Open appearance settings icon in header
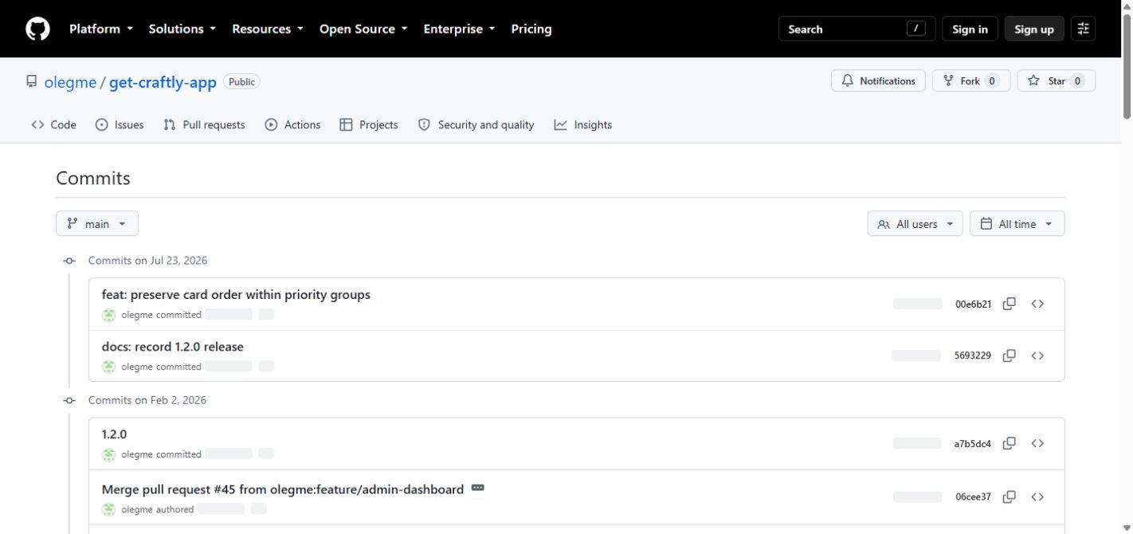The width and height of the screenshot is (1133, 534). click(x=1083, y=29)
